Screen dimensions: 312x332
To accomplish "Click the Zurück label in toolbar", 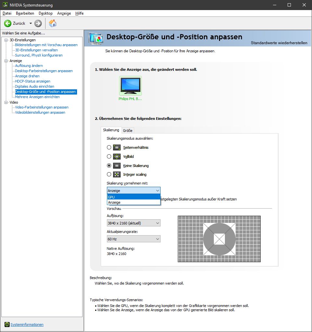I will tap(19, 23).
